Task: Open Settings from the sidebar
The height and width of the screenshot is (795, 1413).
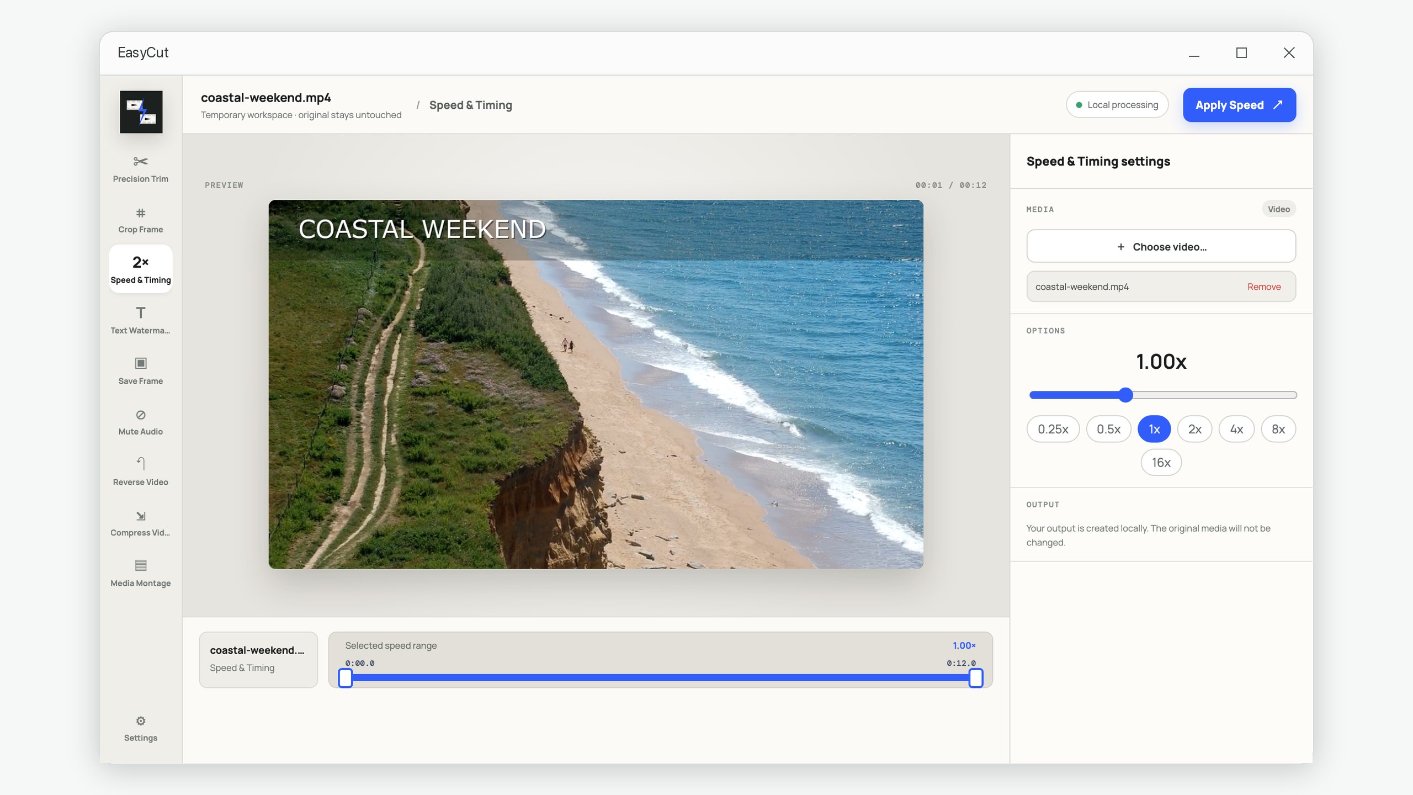Action: 140,729
